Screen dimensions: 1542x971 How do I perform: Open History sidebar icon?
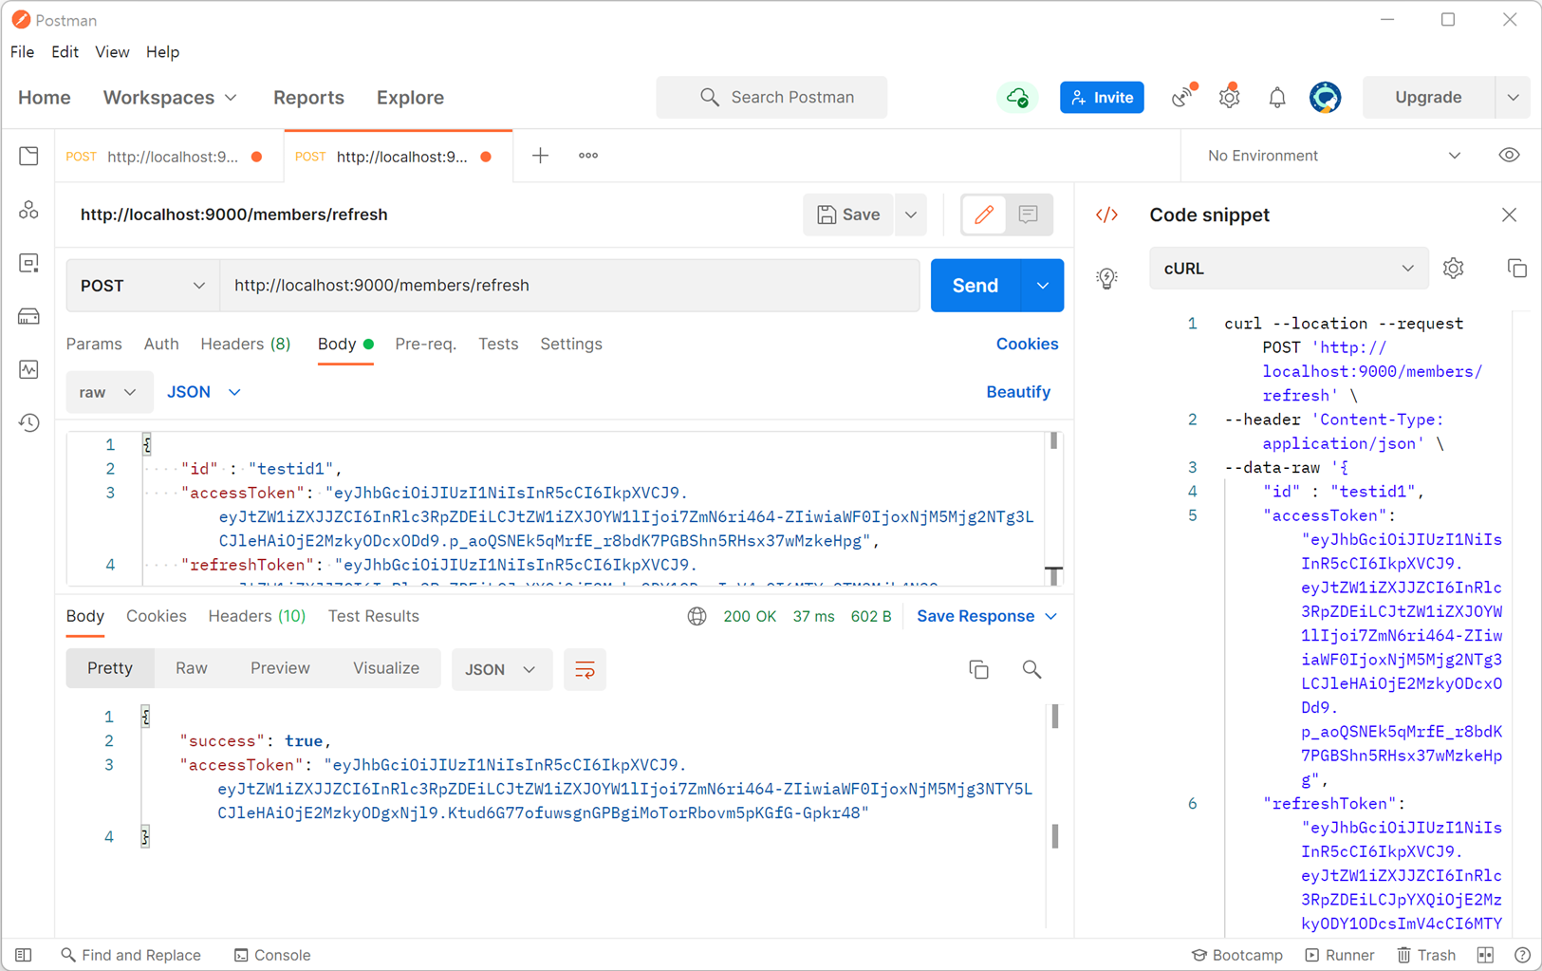[28, 422]
